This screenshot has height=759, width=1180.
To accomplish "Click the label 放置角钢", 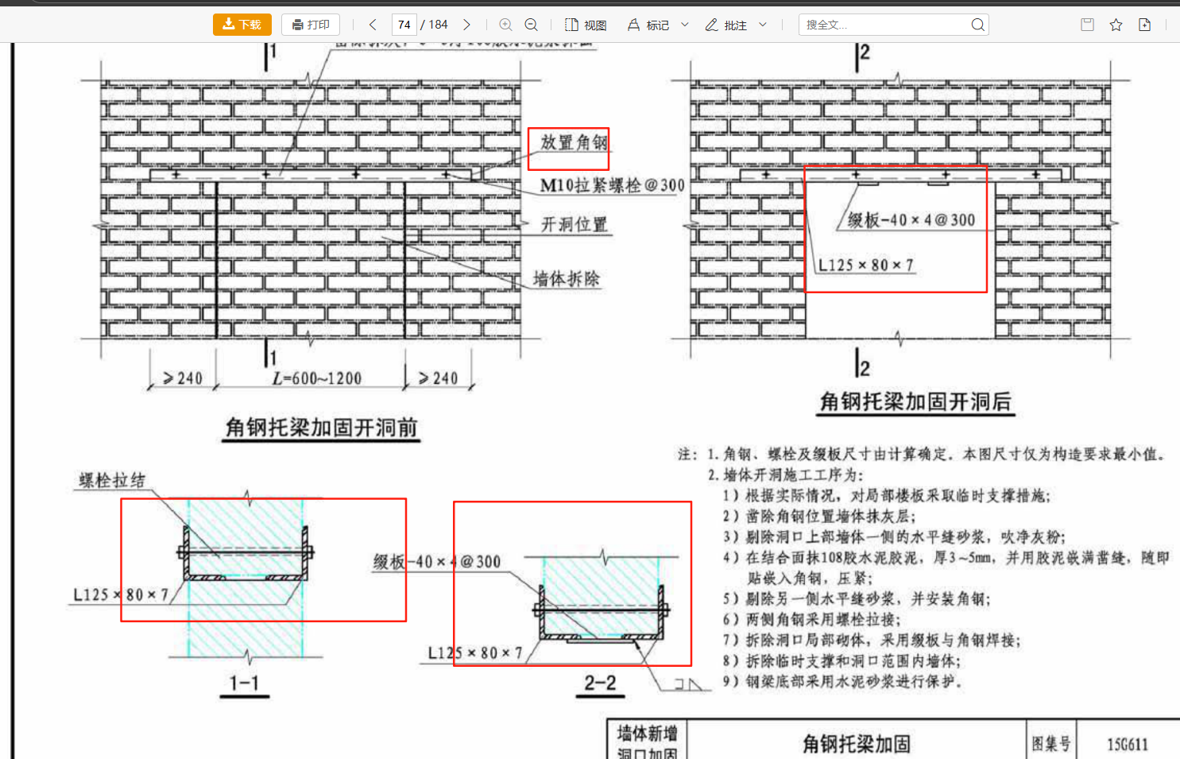I will click(x=574, y=142).
